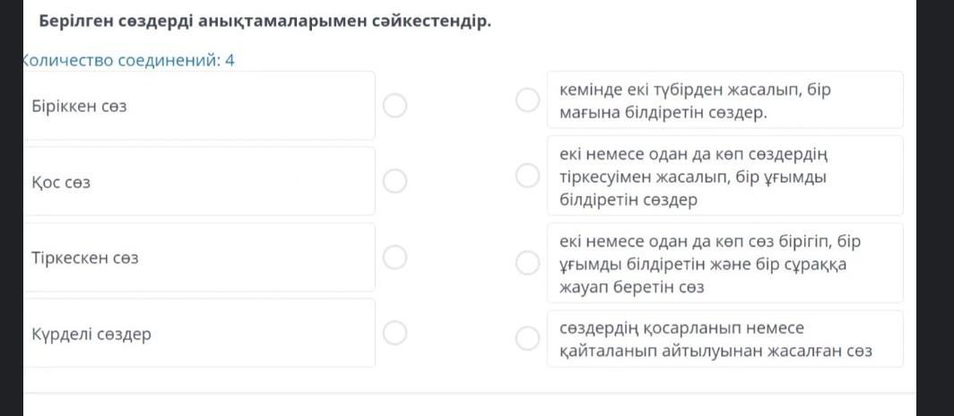Click the dark strip along the right edge
The image size is (954, 416).
(x=935, y=206)
